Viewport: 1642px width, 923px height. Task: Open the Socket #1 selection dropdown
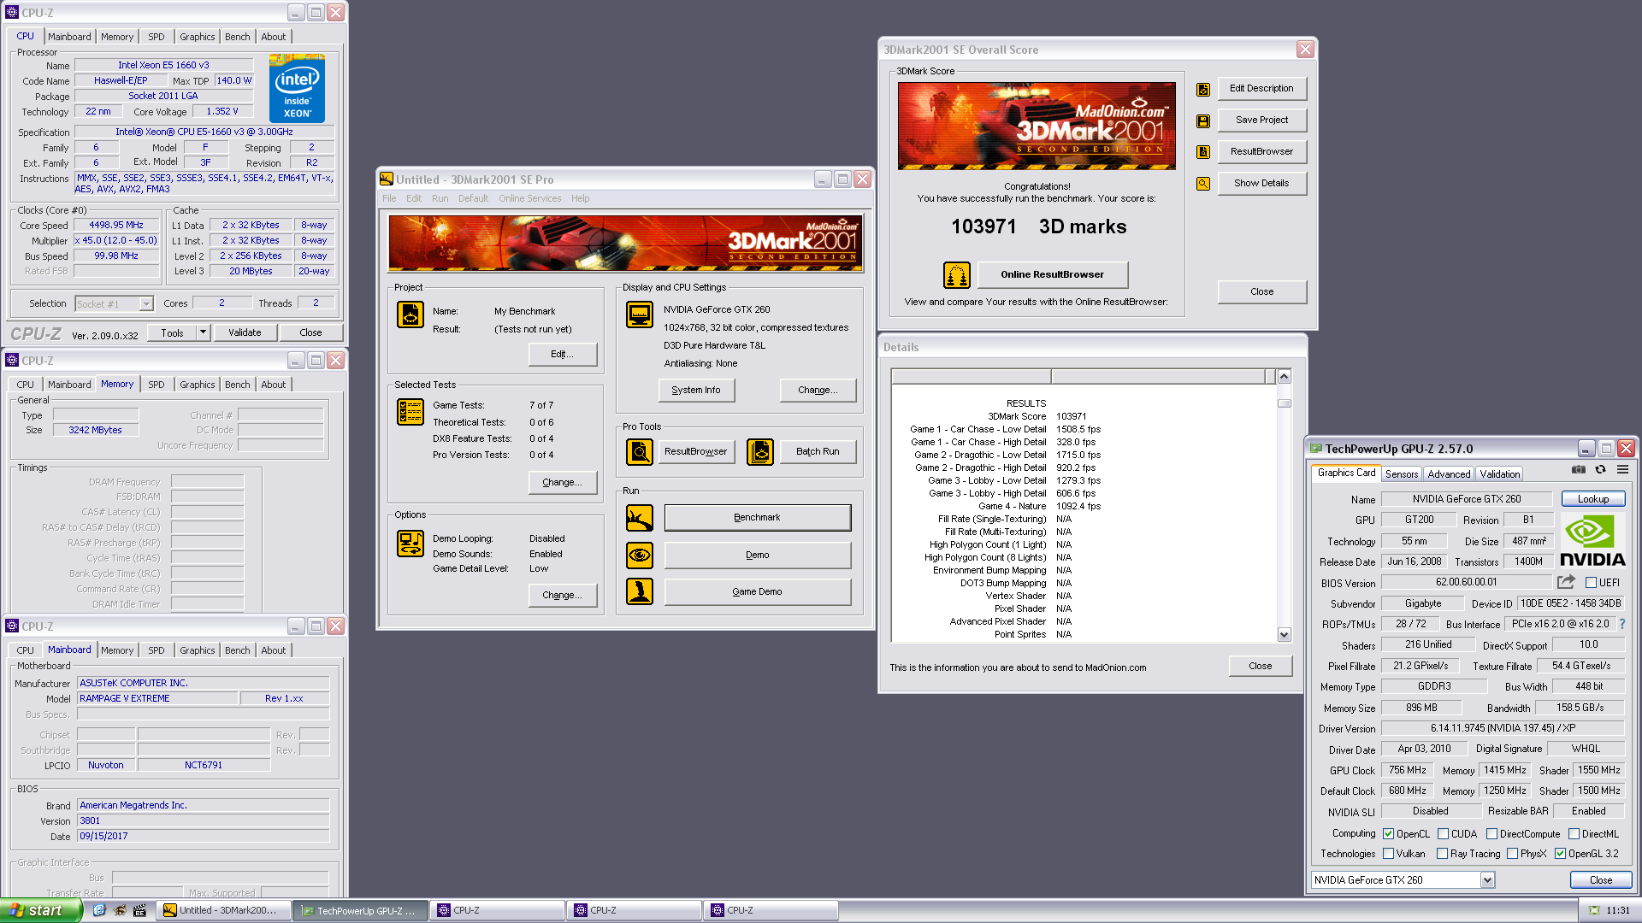click(x=144, y=303)
